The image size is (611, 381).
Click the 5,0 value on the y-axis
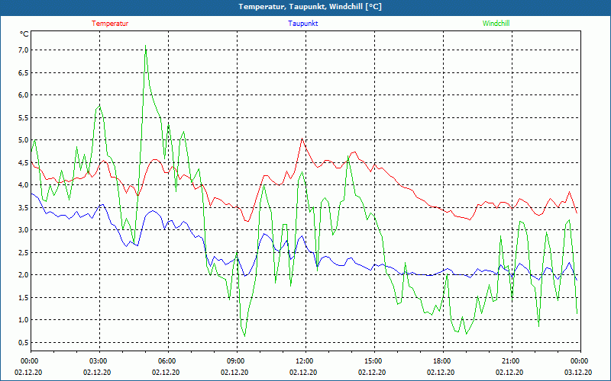coord(23,140)
